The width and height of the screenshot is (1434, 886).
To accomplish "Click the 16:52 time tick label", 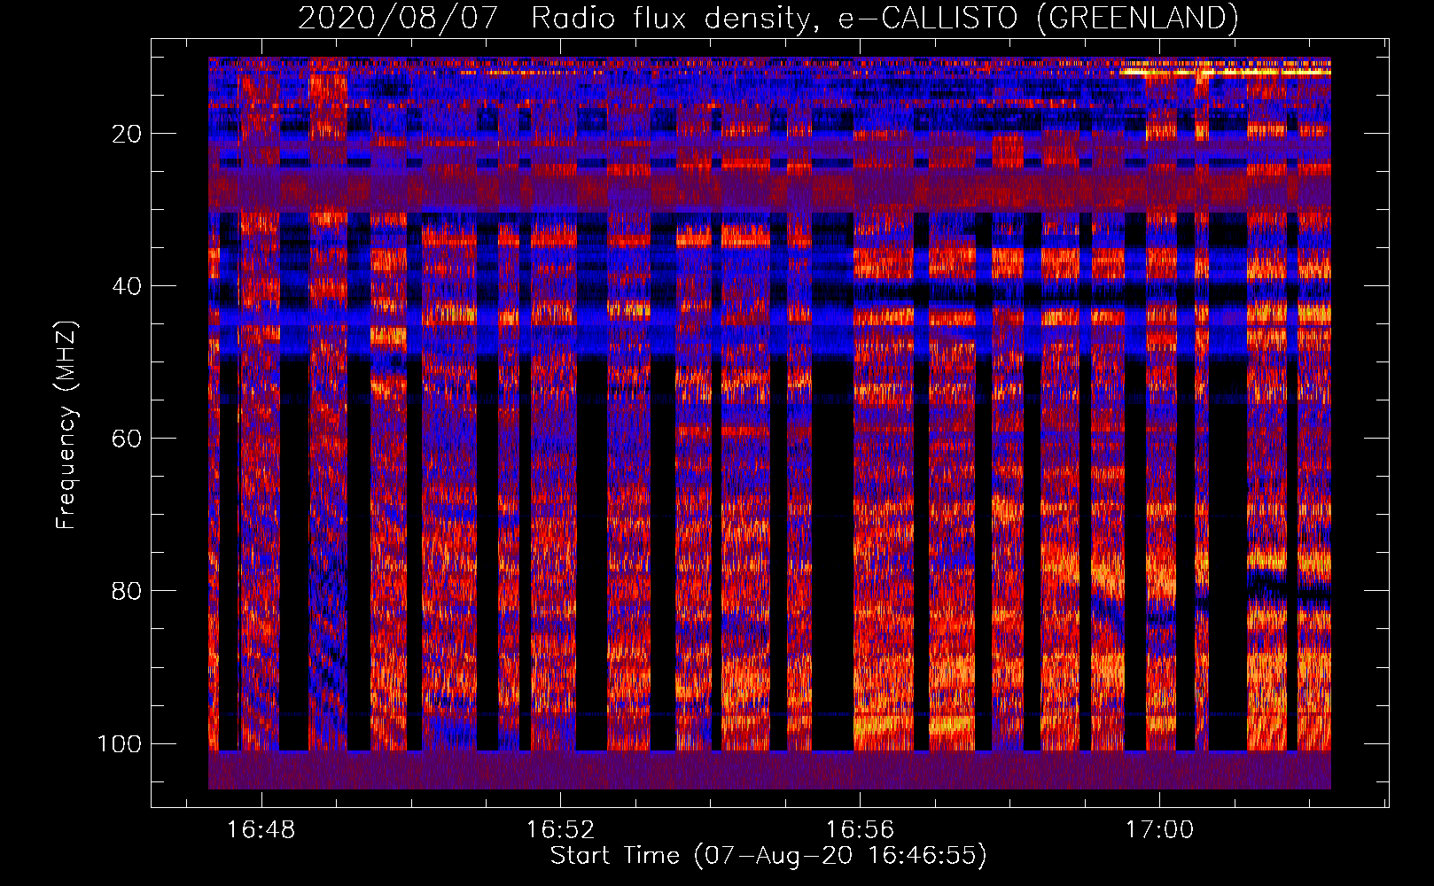I will pyautogui.click(x=560, y=830).
